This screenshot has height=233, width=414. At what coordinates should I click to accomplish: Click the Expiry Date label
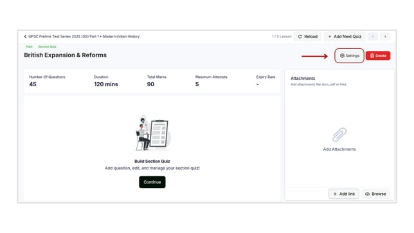tap(265, 77)
